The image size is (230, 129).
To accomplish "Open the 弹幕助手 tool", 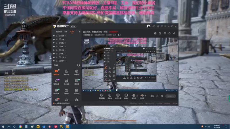I will point(56,72).
